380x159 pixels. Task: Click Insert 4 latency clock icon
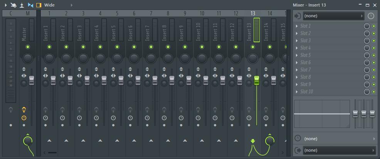click(96, 118)
